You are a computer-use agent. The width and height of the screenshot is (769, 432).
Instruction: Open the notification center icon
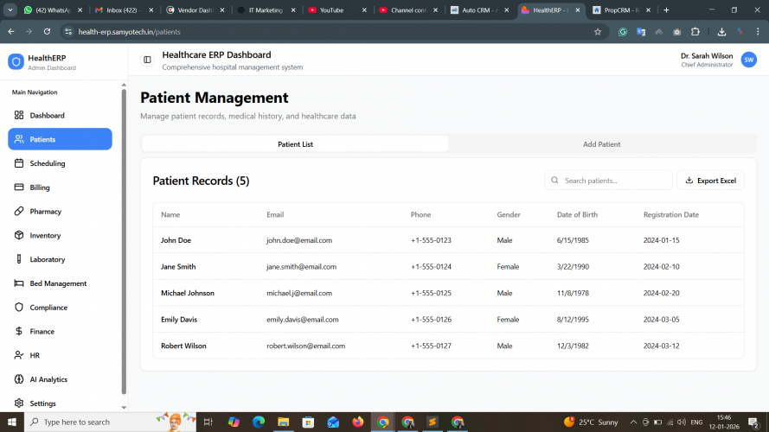[753, 422]
